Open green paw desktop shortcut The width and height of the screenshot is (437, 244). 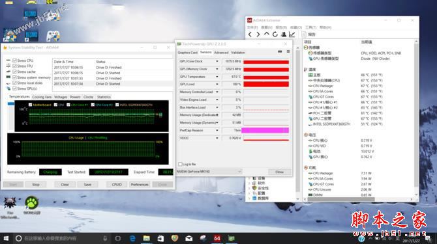pos(32,203)
